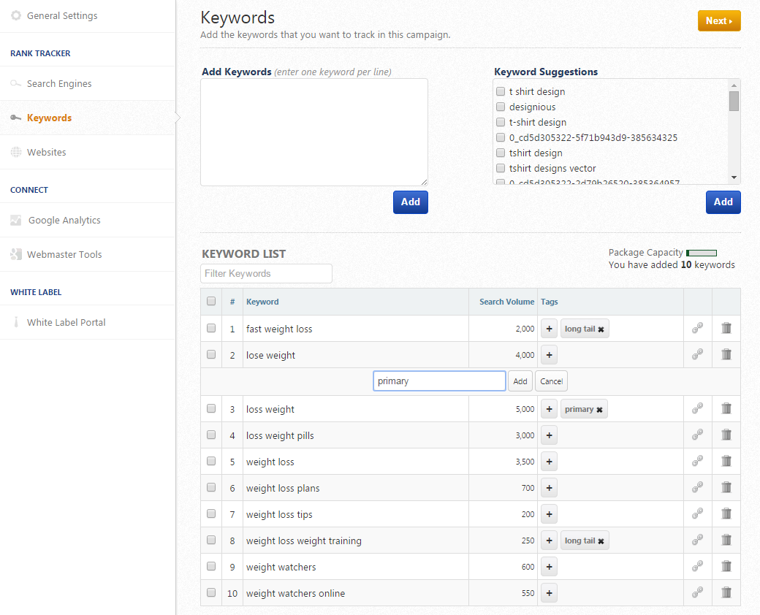The image size is (760, 615).
Task: Click link icon in weight loss tips row
Action: 697,514
